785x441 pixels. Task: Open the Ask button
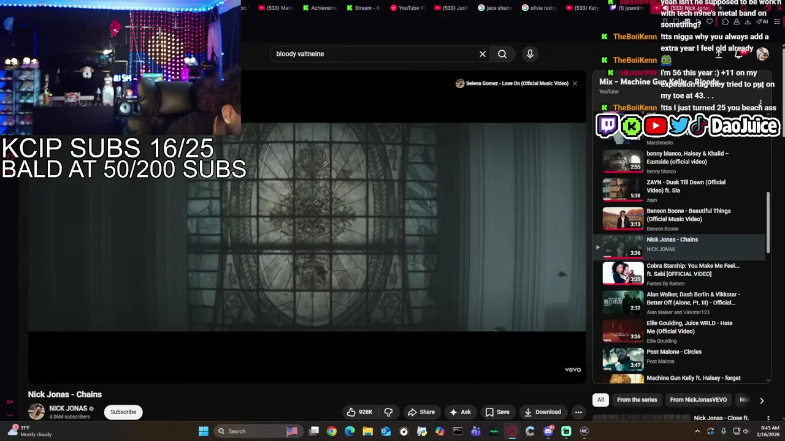[x=460, y=412]
